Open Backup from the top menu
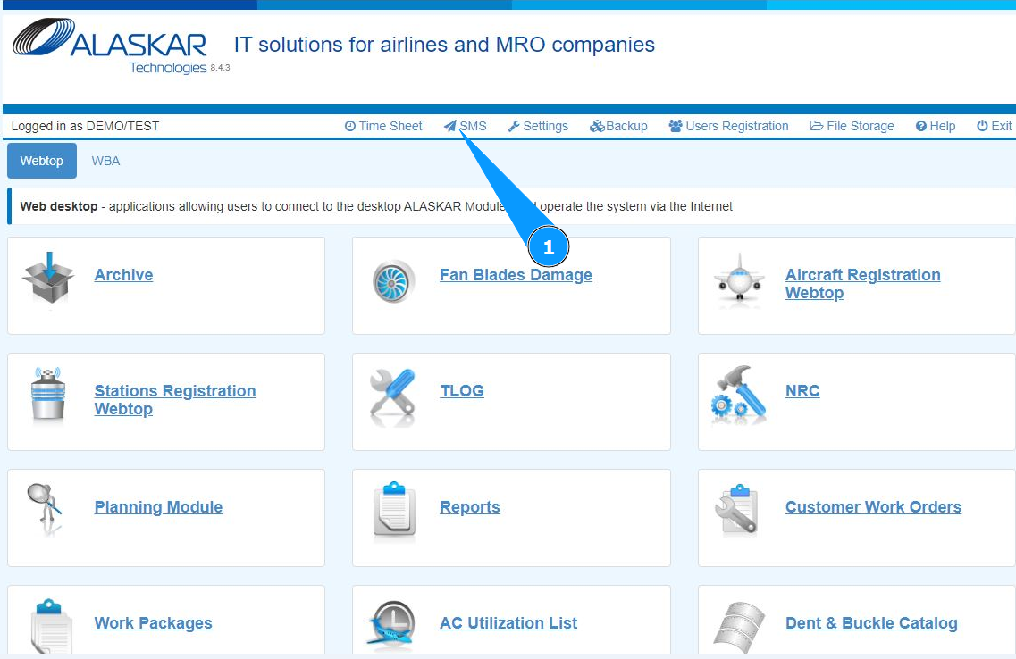 pyautogui.click(x=618, y=126)
